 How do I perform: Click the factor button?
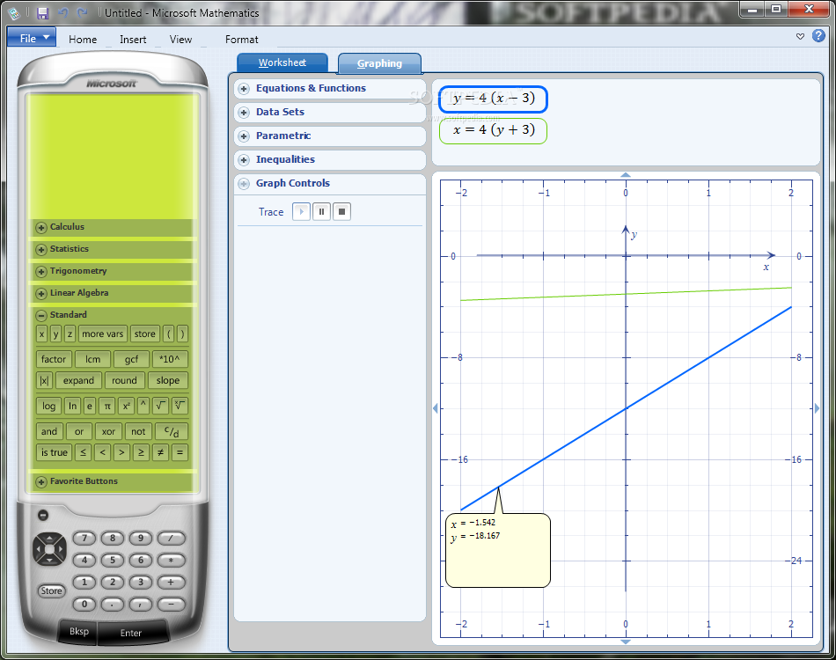tap(54, 359)
